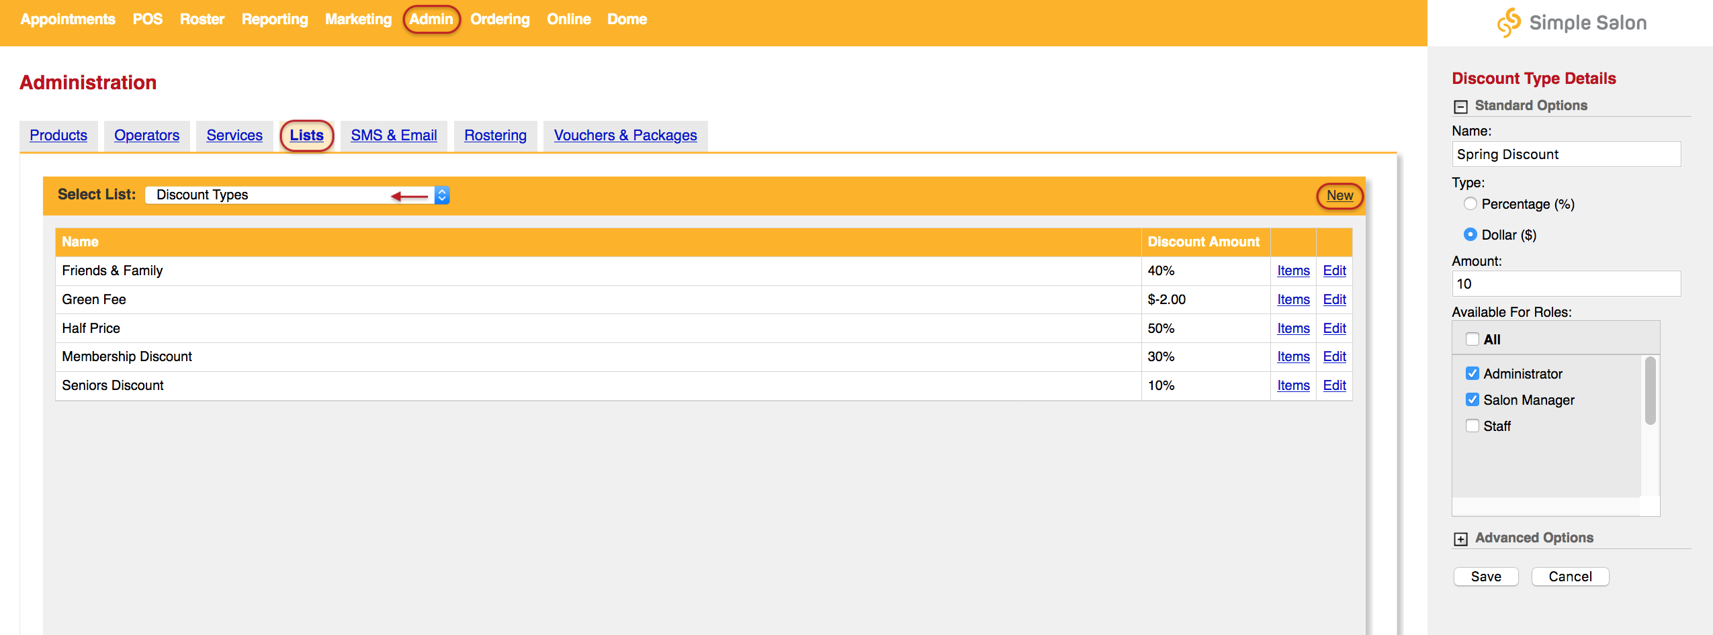Edit the Seniors Discount row
1713x635 pixels.
click(x=1334, y=385)
